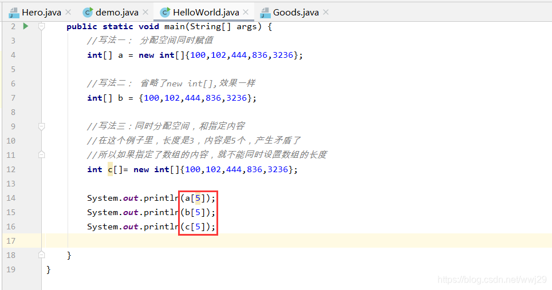552x290 pixels.
Task: Collapse the main method fold marker on line 2
Action: pyautogui.click(x=42, y=26)
